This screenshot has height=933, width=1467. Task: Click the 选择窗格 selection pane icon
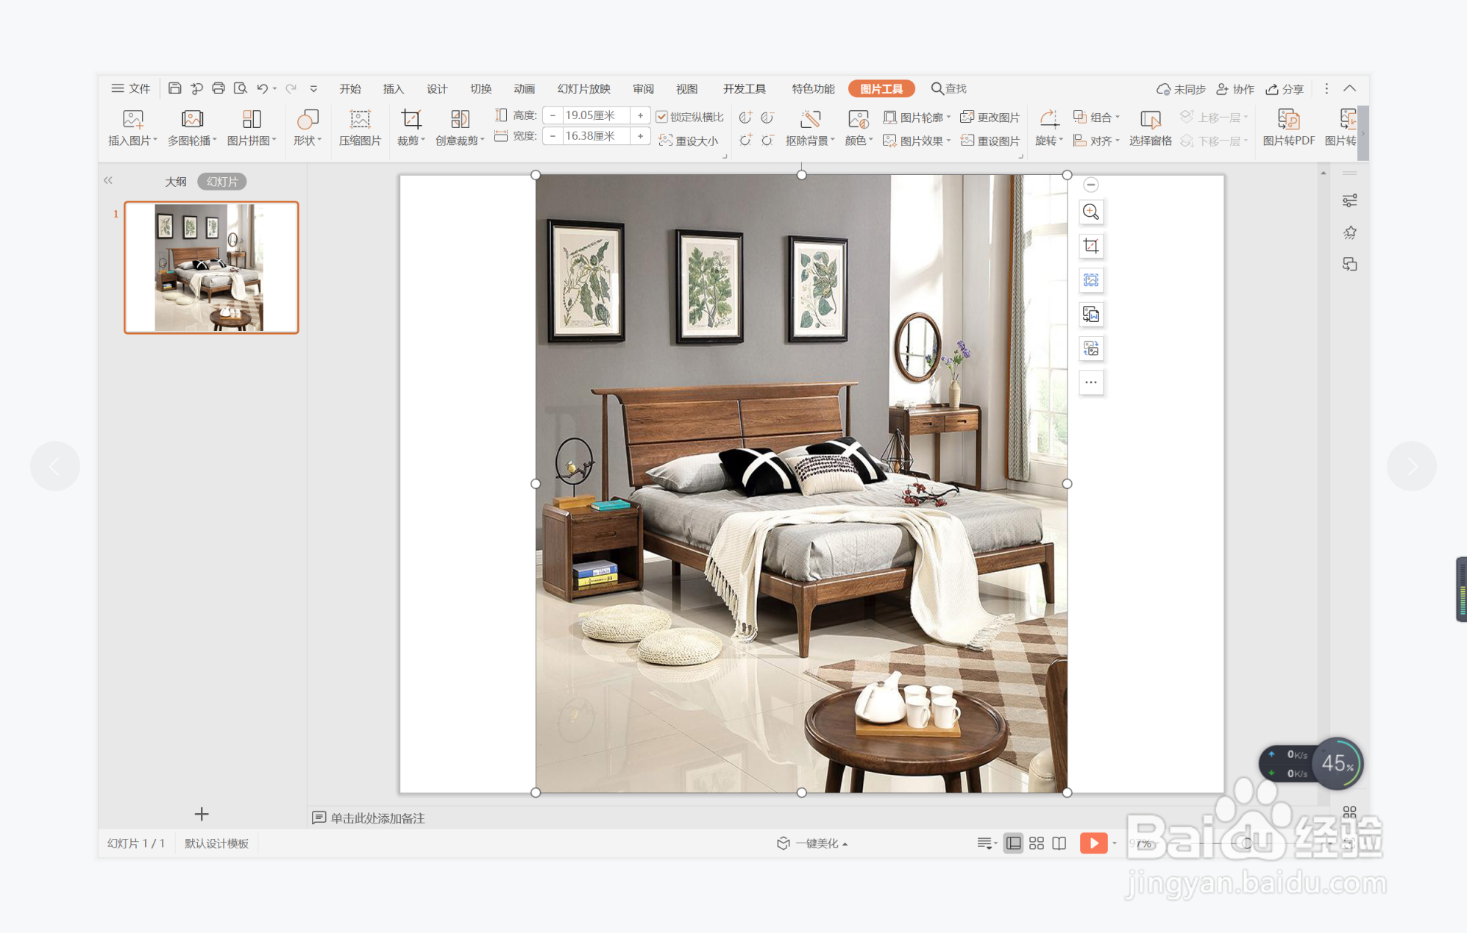tap(1151, 128)
